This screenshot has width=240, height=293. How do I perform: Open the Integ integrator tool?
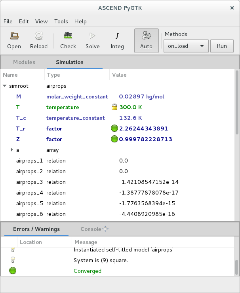[x=117, y=36]
